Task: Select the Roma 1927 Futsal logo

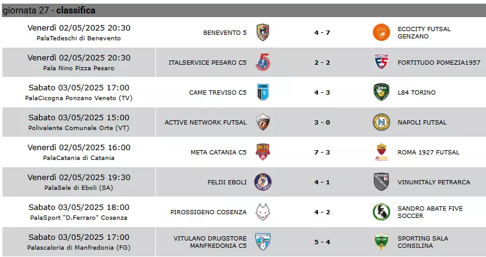Action: (x=381, y=152)
